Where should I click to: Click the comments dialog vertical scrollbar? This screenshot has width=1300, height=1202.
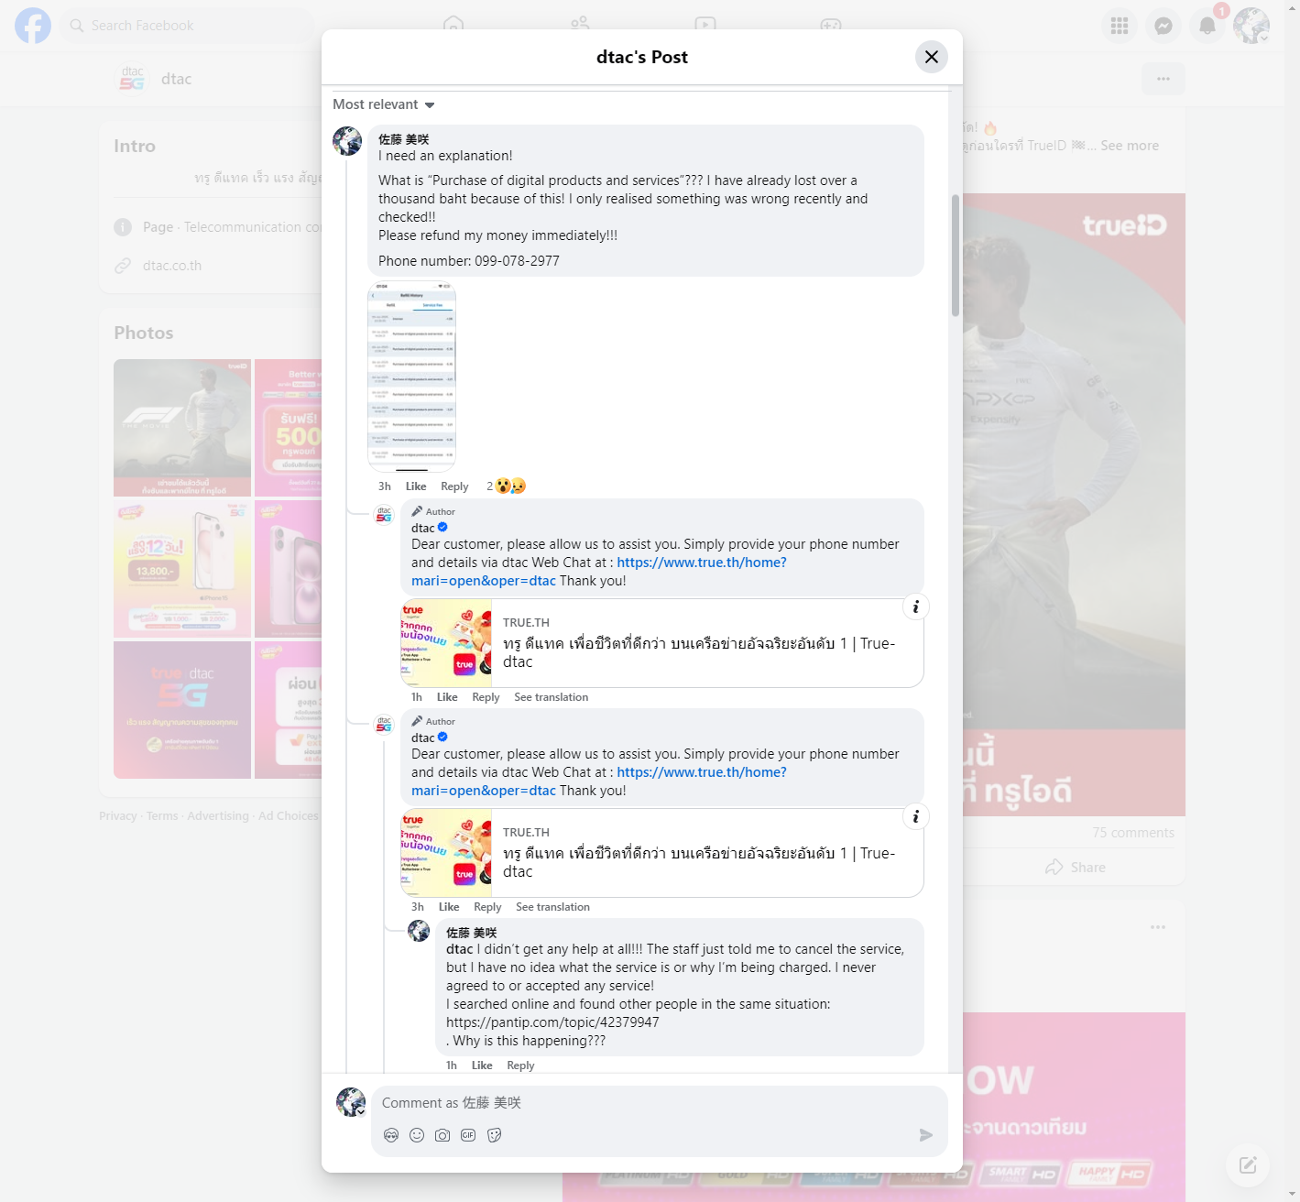coord(956,255)
